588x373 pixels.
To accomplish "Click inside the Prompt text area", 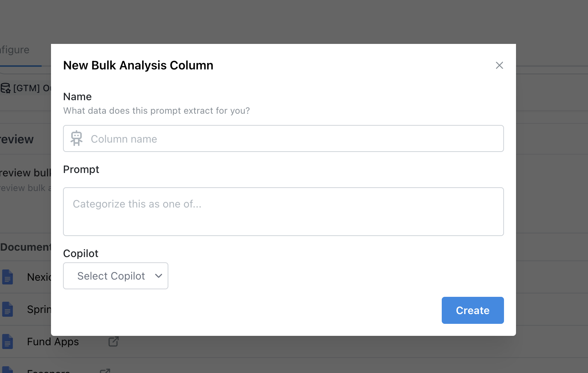I will pyautogui.click(x=283, y=212).
